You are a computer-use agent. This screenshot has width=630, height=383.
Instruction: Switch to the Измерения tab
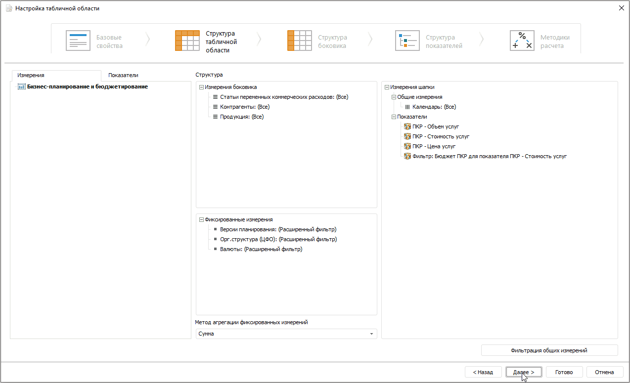[x=55, y=75]
